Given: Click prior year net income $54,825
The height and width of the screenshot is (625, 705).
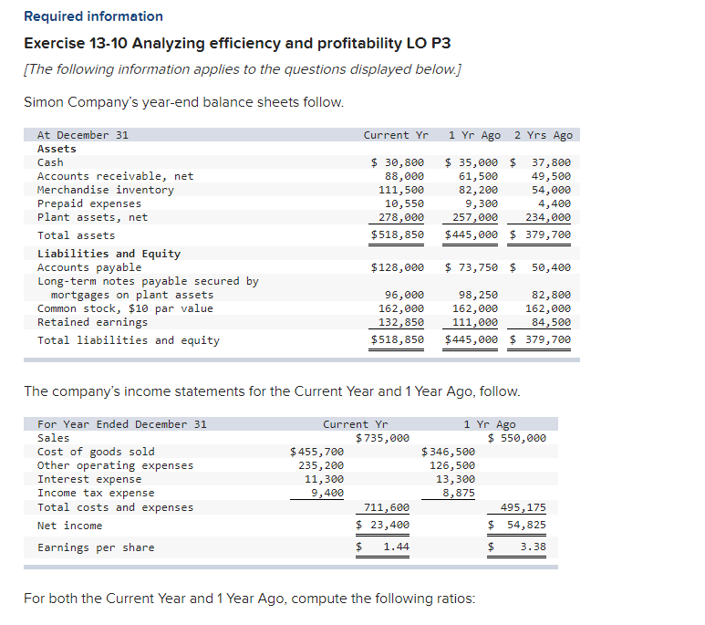Looking at the screenshot, I should click(x=517, y=525).
